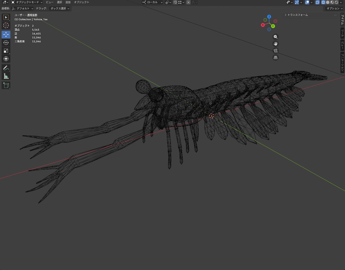
Task: Click the green Y axis on the gizmo
Action: (273, 26)
